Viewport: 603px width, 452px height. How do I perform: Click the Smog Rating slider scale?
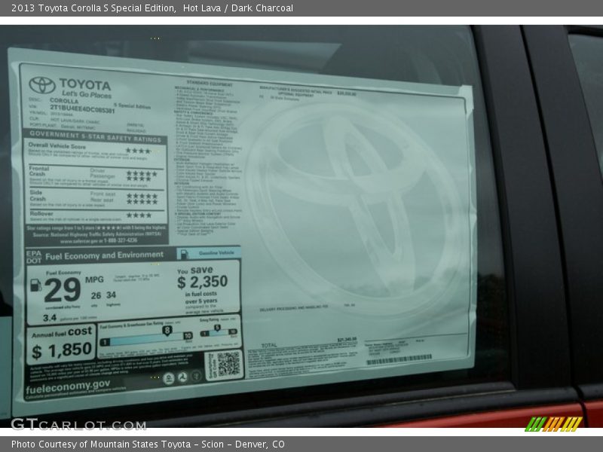pos(219,332)
